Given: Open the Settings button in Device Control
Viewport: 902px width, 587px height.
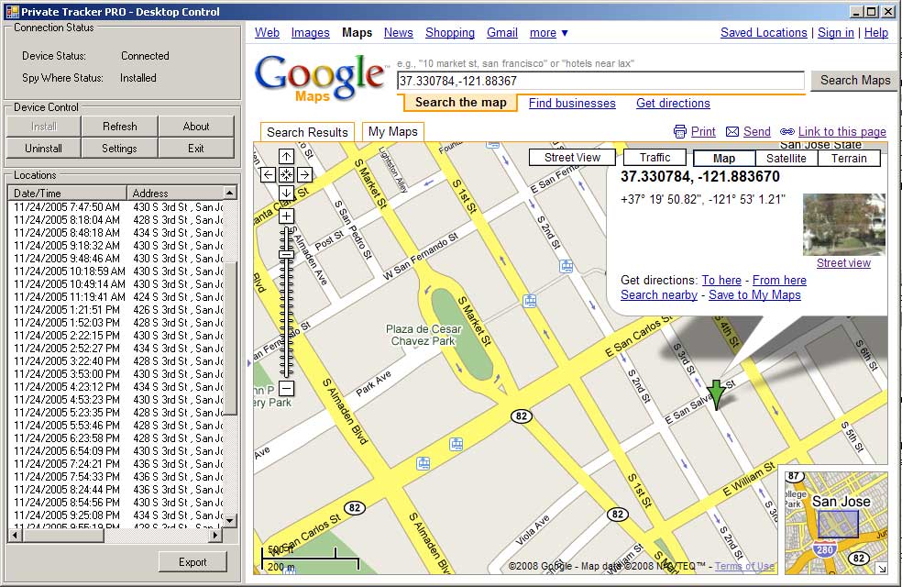Looking at the screenshot, I should [x=120, y=148].
